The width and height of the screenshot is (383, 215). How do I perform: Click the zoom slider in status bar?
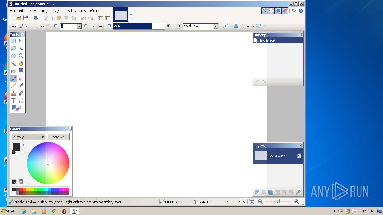[278, 202]
